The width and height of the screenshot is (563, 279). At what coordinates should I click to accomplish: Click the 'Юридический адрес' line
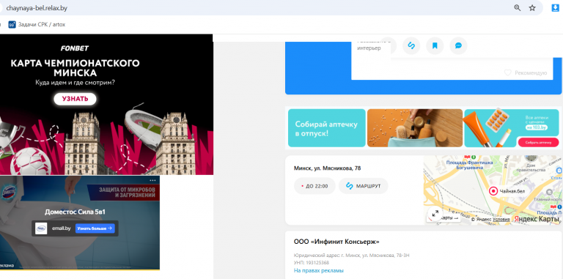pyautogui.click(x=352, y=256)
